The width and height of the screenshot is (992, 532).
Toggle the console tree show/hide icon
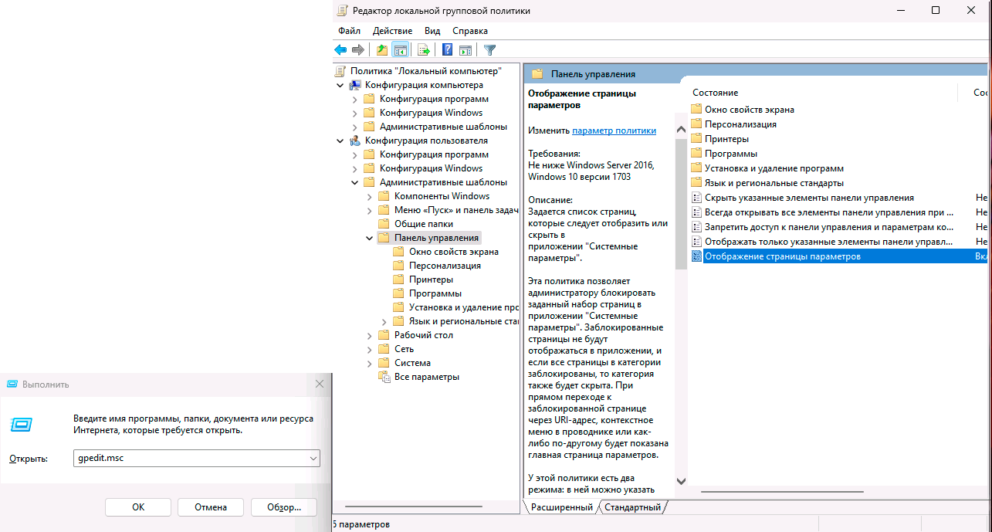pos(400,50)
